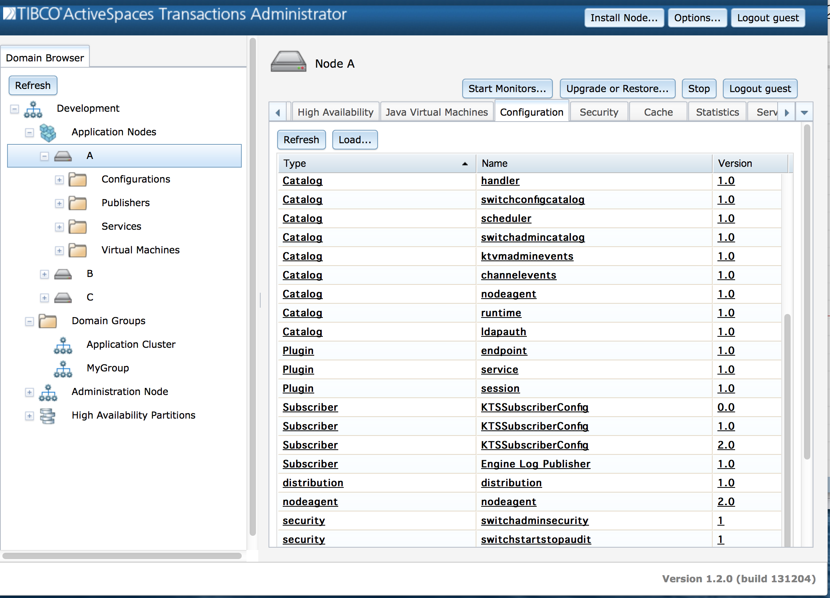Open the switchconfigcatalog name link

[x=532, y=200]
